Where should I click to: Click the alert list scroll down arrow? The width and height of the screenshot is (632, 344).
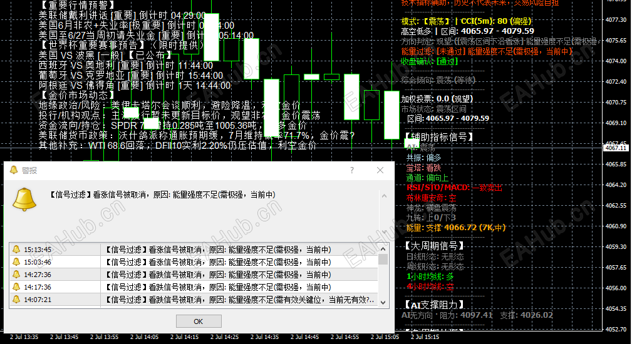(383, 303)
